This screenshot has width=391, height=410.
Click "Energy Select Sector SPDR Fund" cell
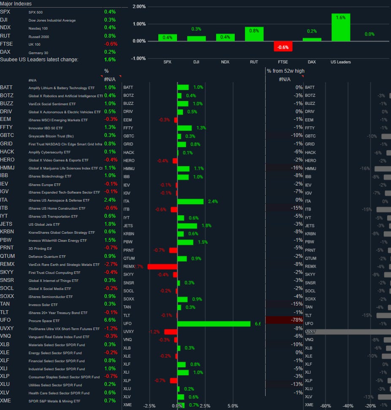pos(55,353)
